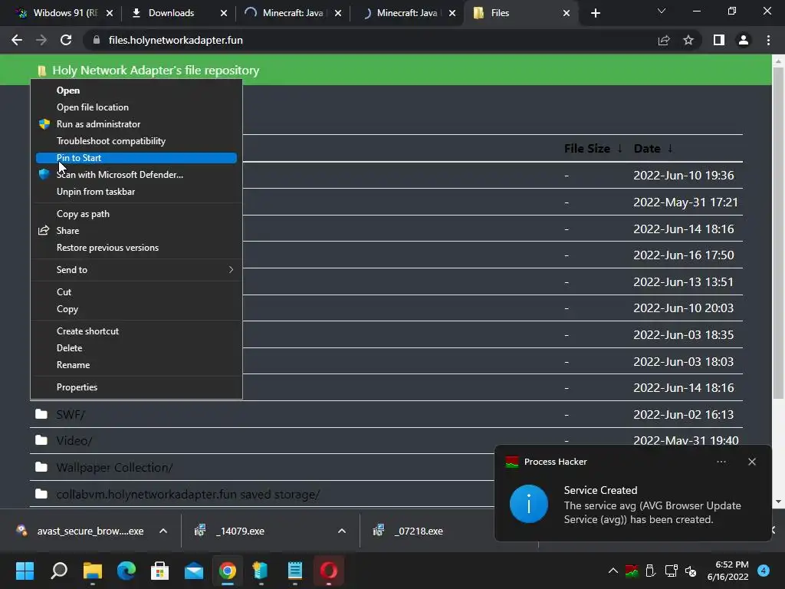Open the Windows Start menu
The height and width of the screenshot is (589, 785).
[25, 571]
